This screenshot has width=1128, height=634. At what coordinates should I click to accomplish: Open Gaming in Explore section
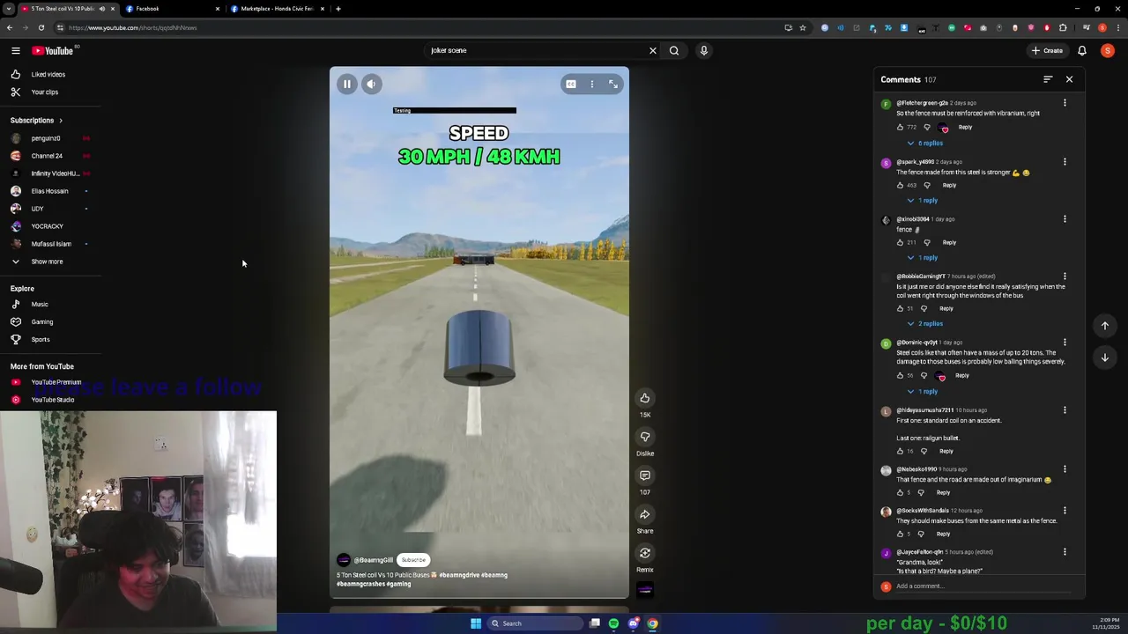[x=41, y=321]
